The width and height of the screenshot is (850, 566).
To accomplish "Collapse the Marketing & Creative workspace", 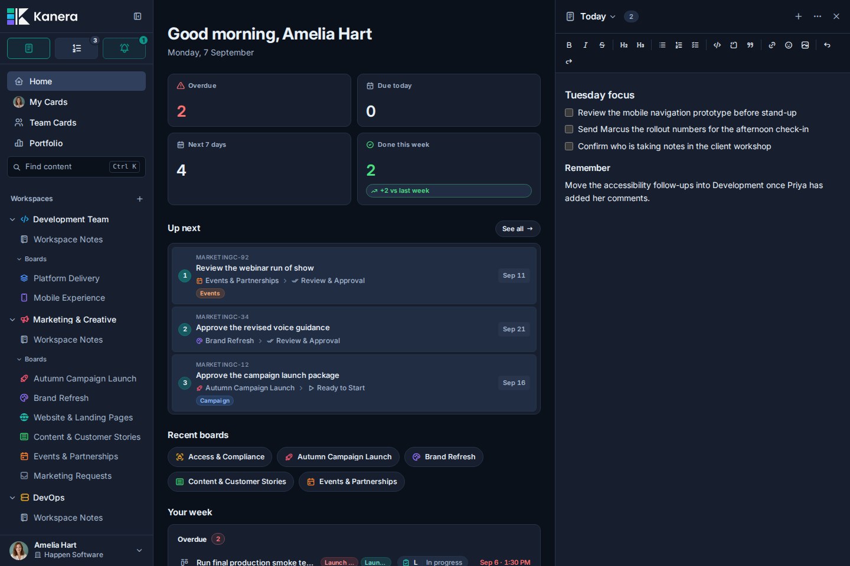I will click(12, 320).
